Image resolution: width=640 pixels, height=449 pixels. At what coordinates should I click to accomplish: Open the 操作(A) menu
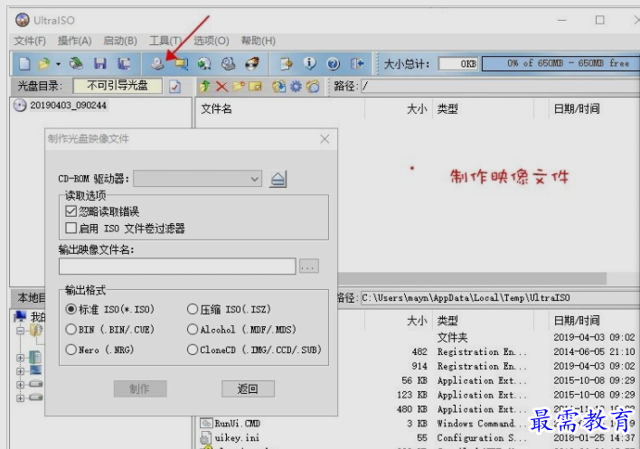click(75, 41)
